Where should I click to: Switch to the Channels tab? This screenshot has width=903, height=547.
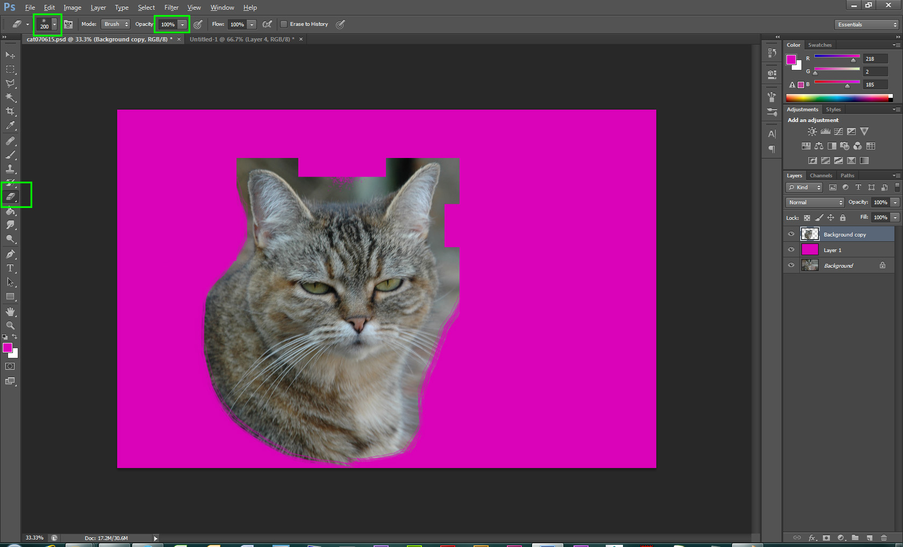click(x=820, y=176)
